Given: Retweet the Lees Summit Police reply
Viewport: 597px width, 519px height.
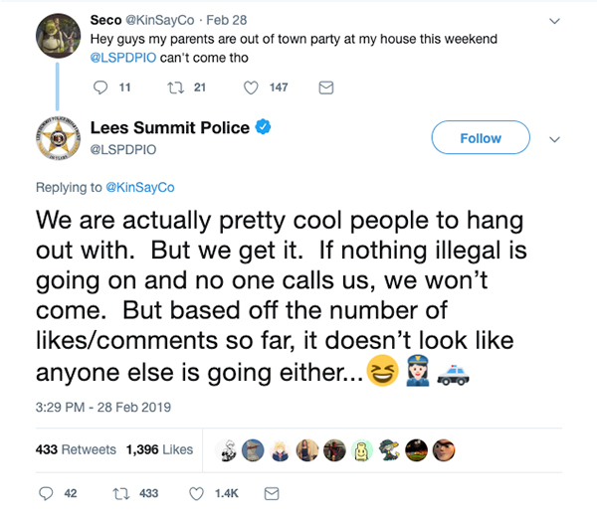Looking at the screenshot, I should click(121, 492).
